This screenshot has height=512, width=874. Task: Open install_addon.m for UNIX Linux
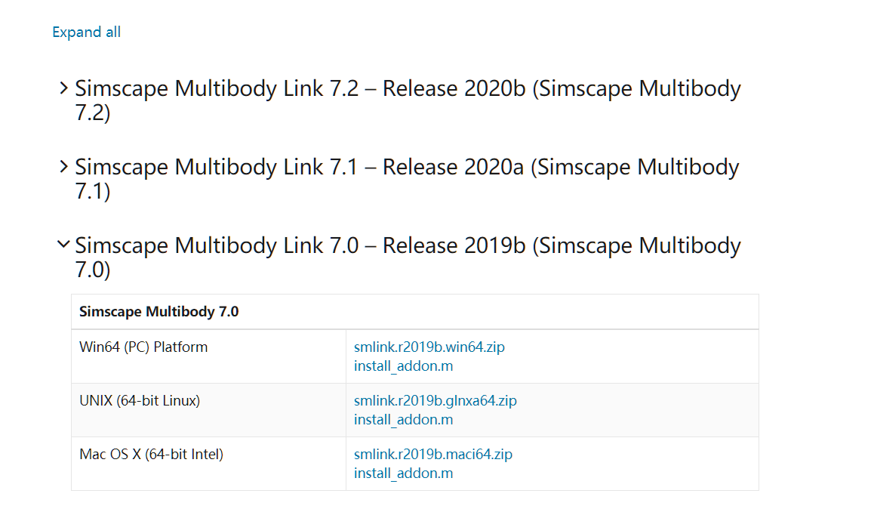coord(402,419)
